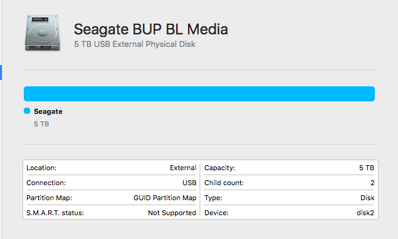398x239 pixels.
Task: Select the Type row label
Action: point(213,198)
